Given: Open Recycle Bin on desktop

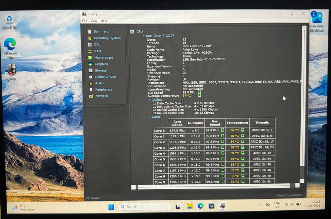Looking at the screenshot, I should tap(9, 22).
